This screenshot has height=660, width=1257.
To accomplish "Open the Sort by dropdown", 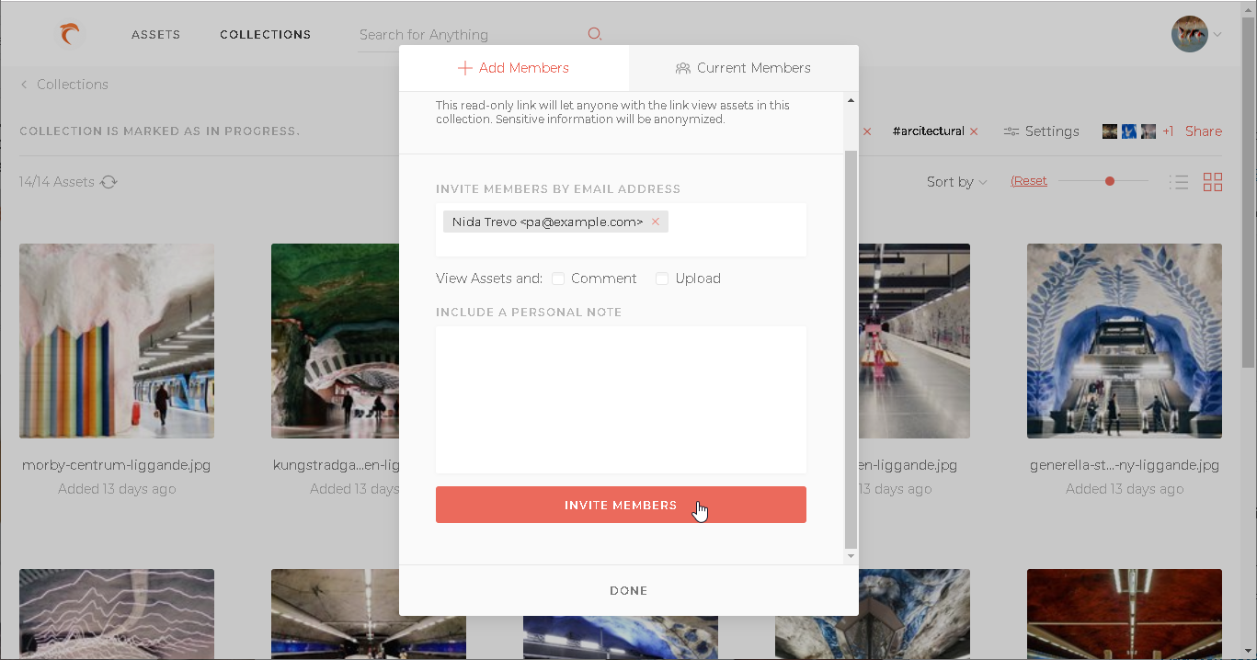I will (x=956, y=182).
